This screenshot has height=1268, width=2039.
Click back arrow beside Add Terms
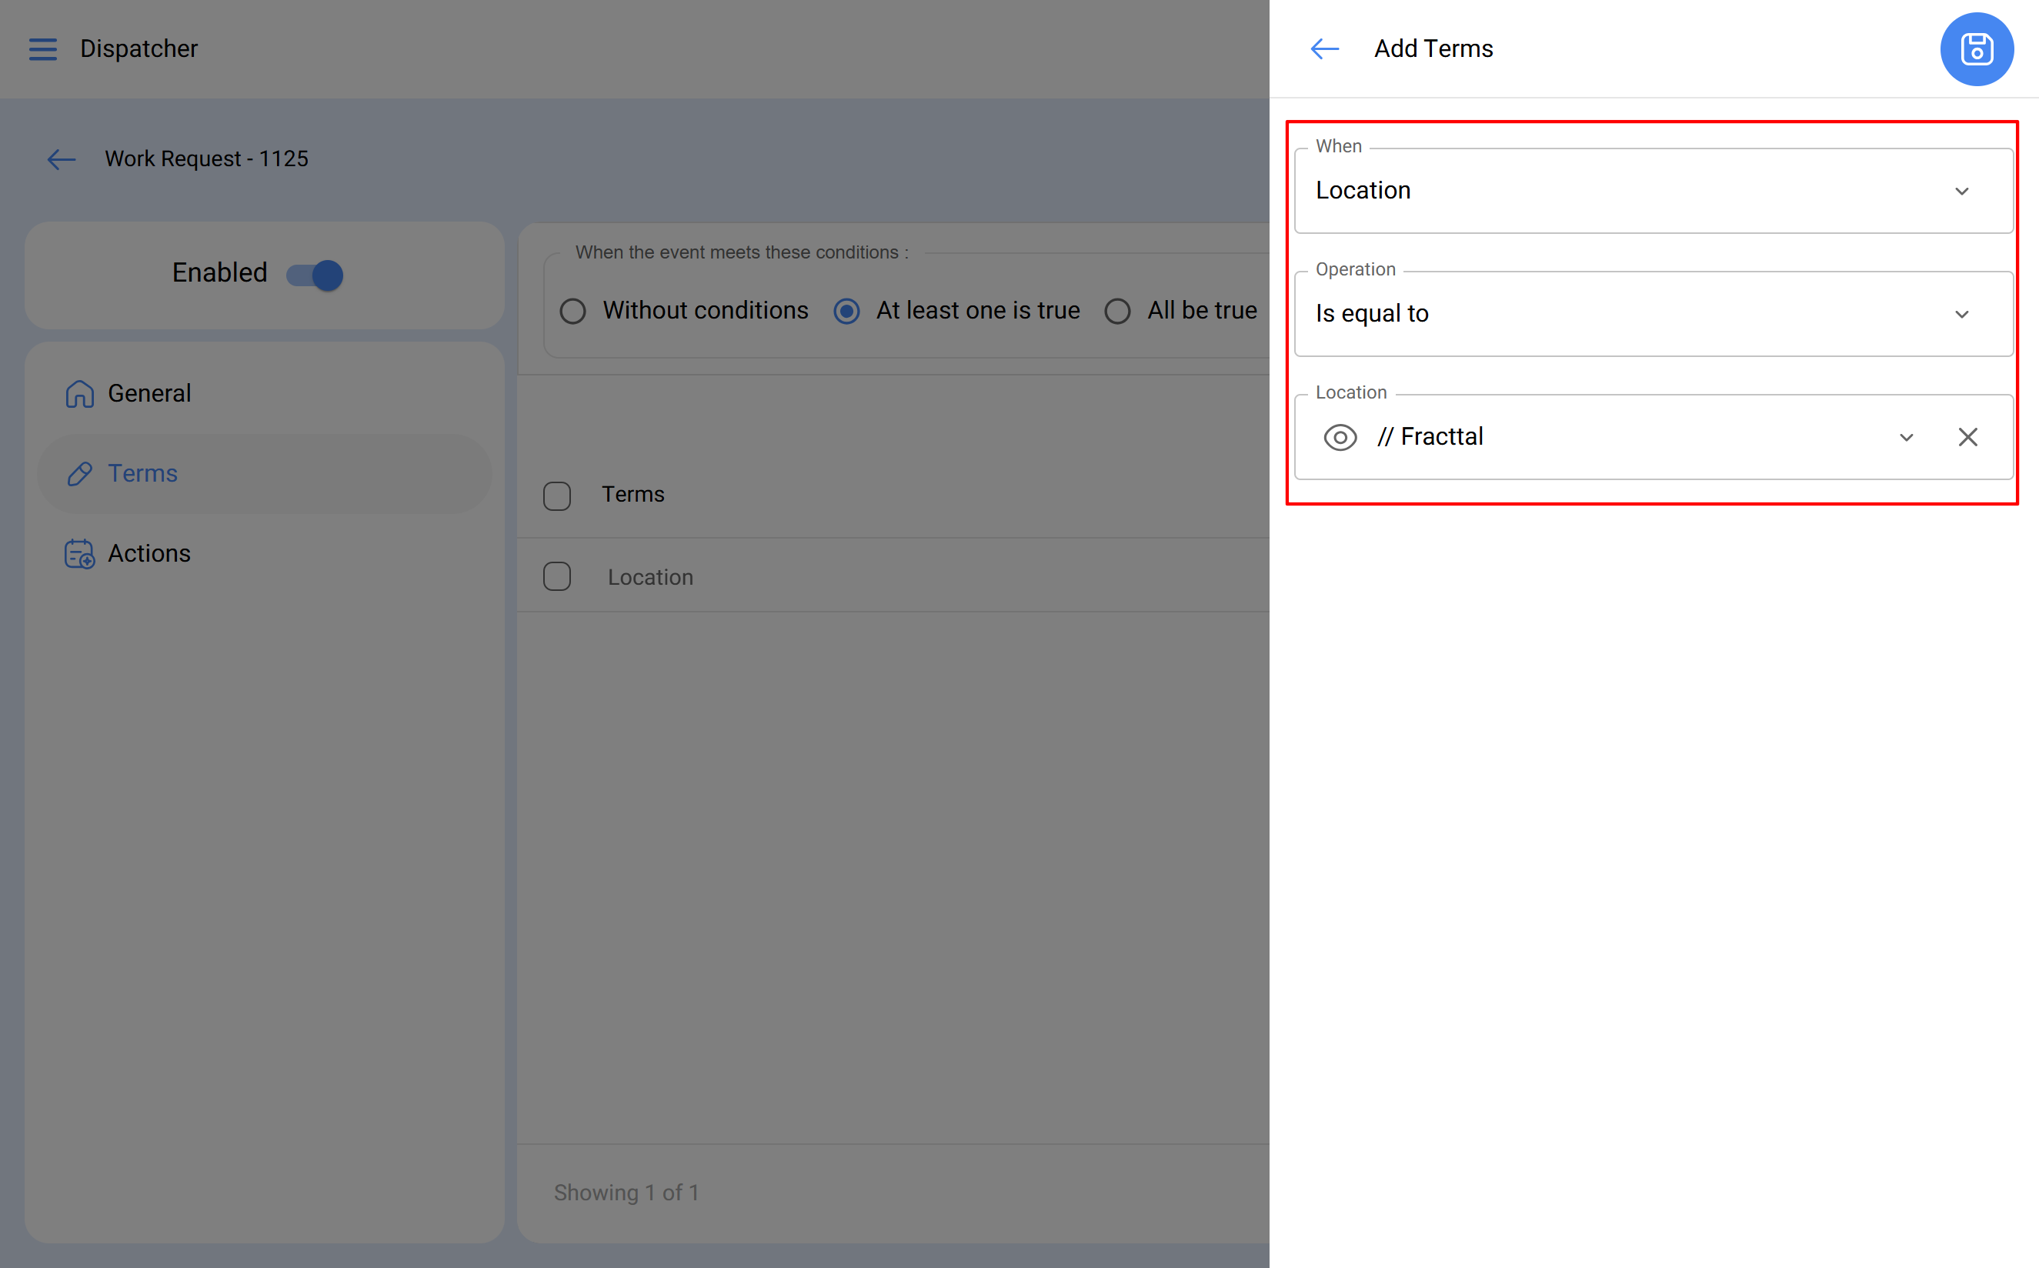point(1325,48)
